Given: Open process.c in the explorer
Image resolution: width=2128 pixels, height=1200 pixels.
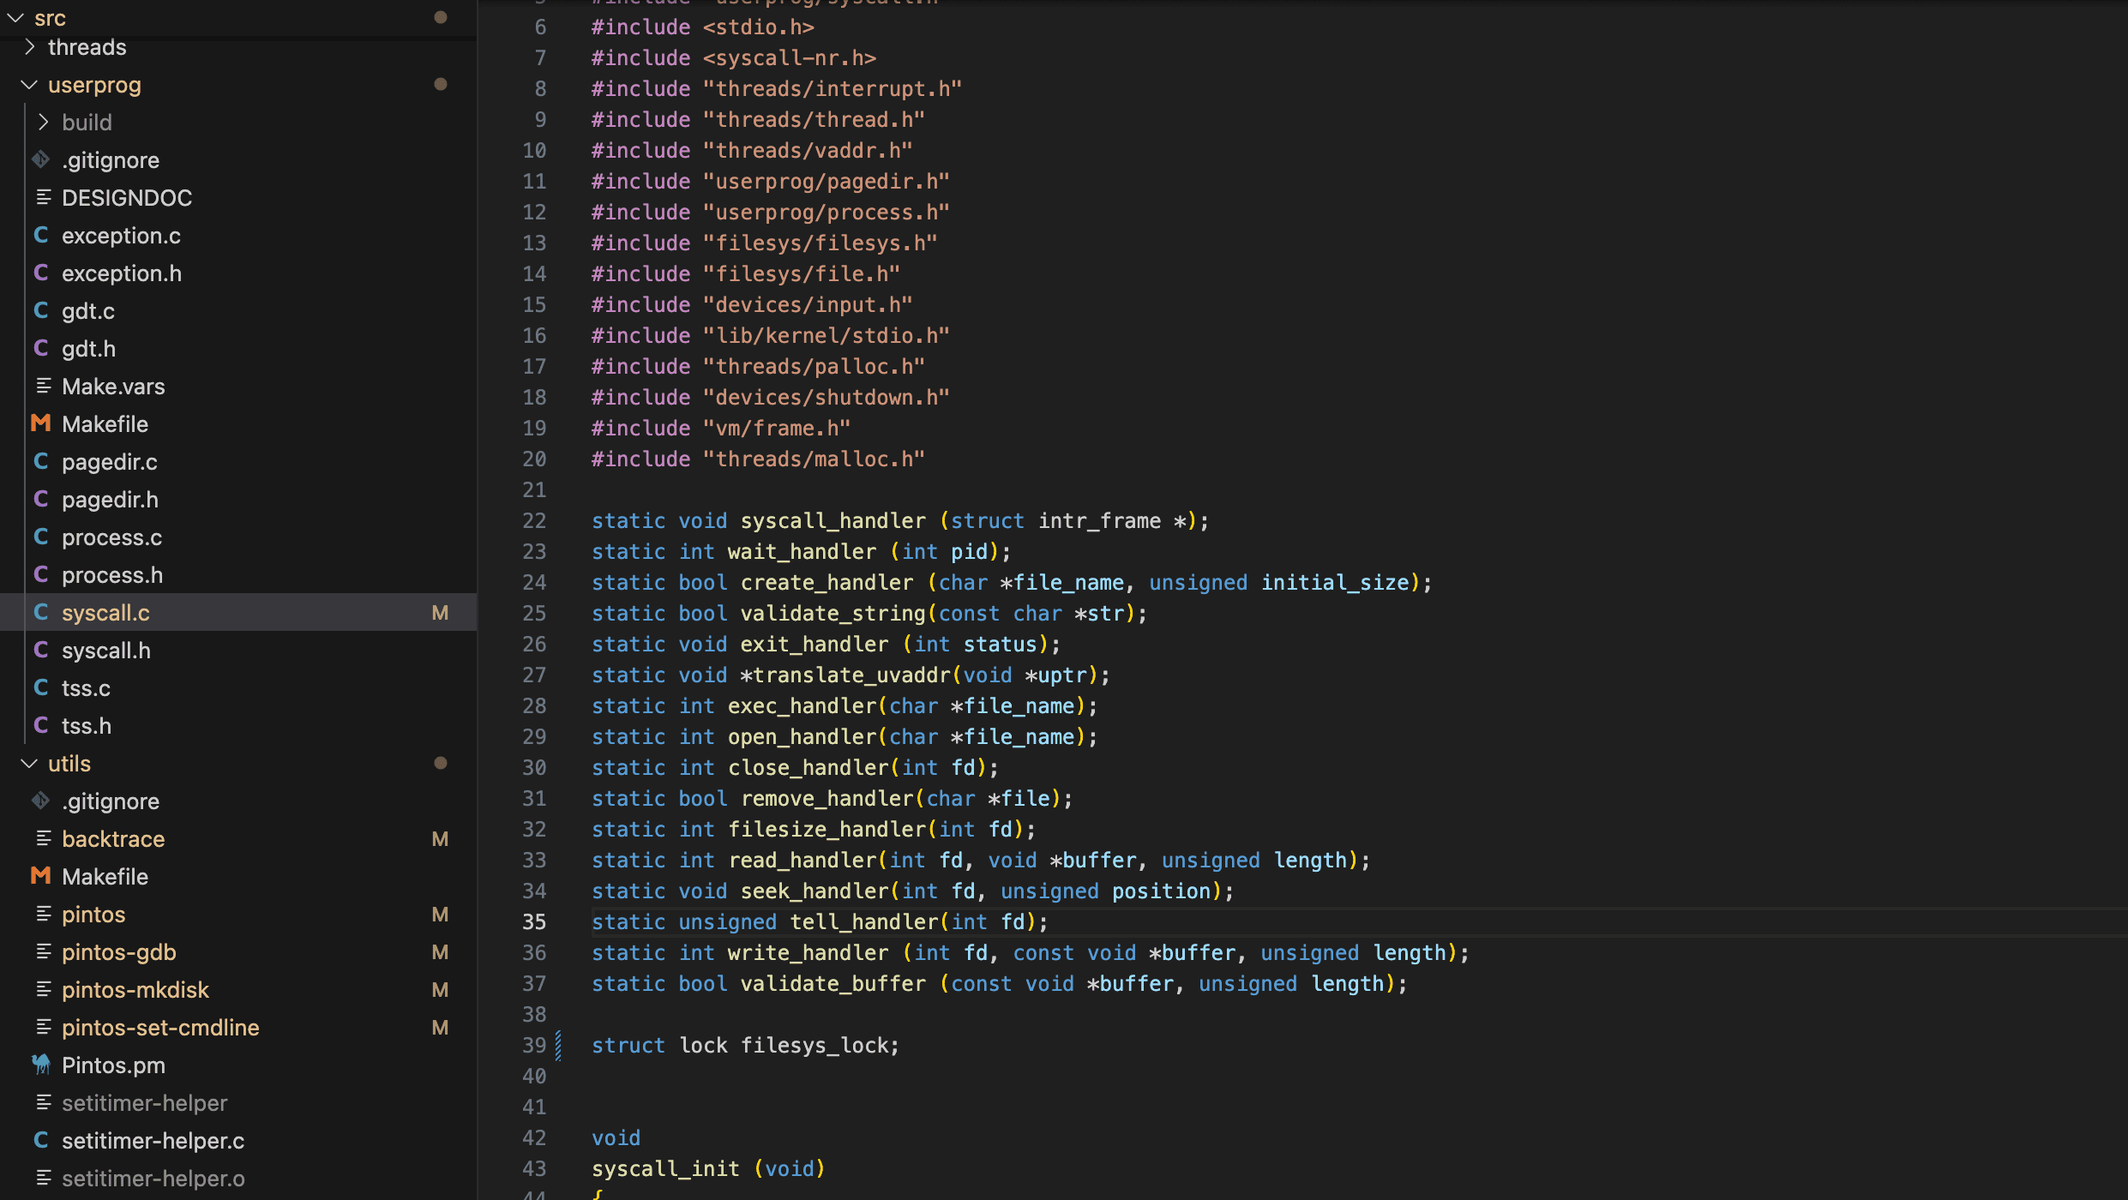Looking at the screenshot, I should [111, 537].
